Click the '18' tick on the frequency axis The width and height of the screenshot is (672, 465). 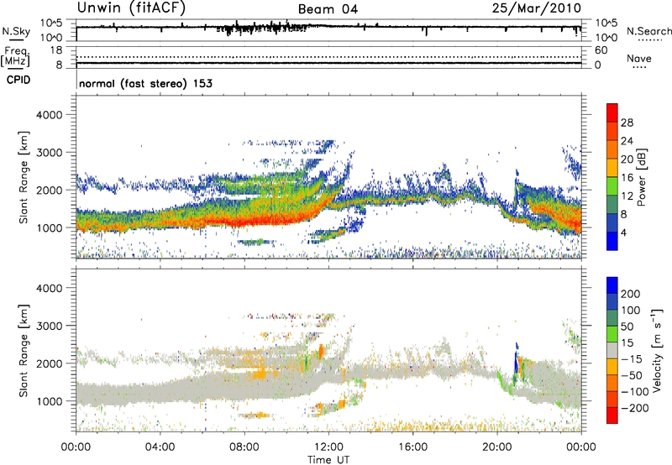point(56,50)
